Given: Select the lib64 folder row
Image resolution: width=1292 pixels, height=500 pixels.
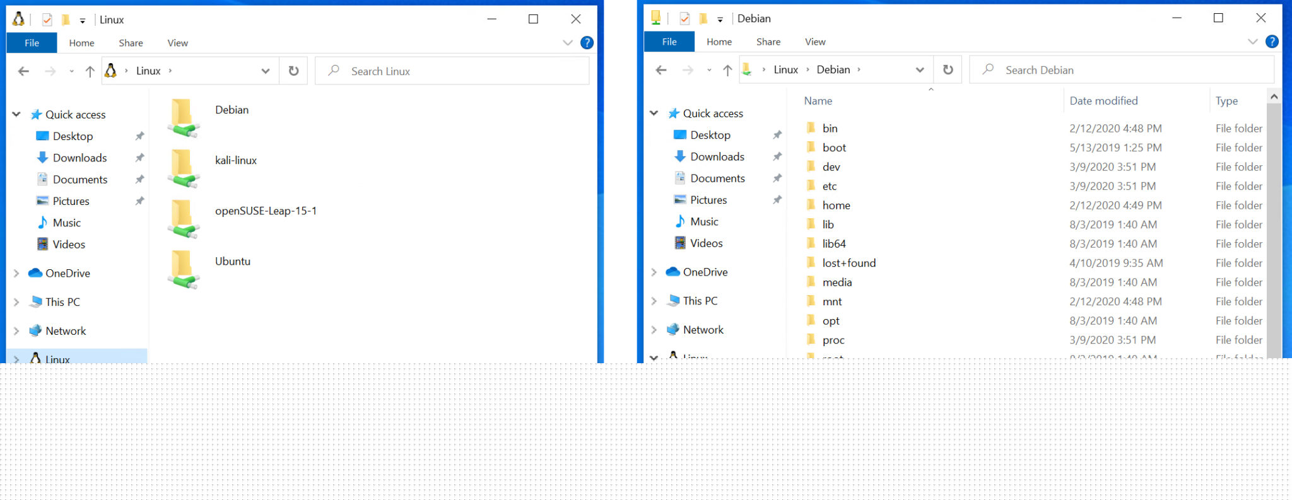Looking at the screenshot, I should (x=1035, y=243).
